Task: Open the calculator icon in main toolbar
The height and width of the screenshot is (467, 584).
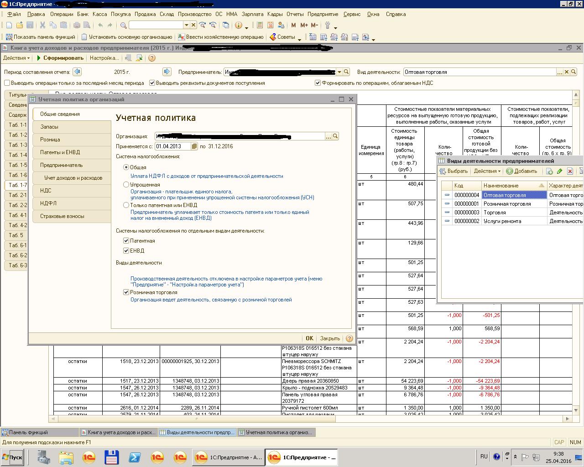Action: pyautogui.click(x=260, y=26)
